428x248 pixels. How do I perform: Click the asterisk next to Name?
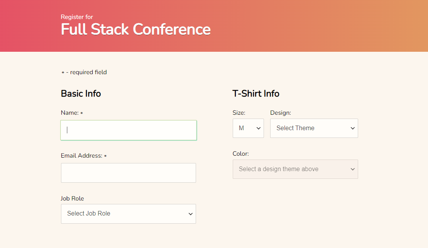[x=82, y=113]
